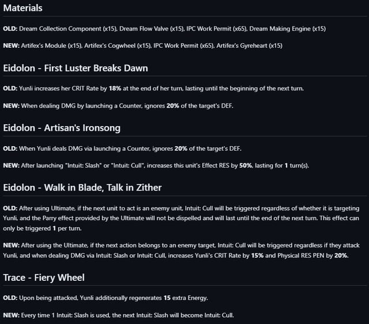Click the Materials section heading

[22, 8]
